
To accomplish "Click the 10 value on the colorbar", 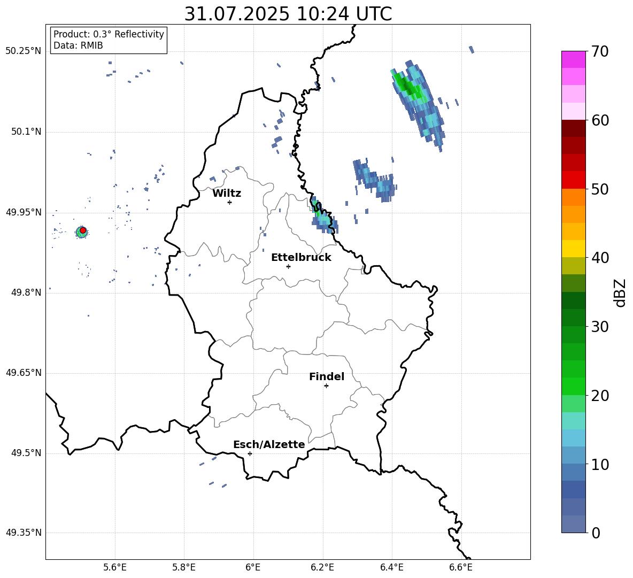I will point(600,464).
